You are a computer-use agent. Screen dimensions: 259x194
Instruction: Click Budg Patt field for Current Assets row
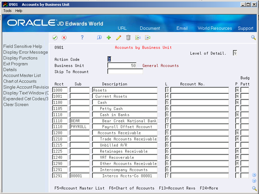(x=245, y=96)
